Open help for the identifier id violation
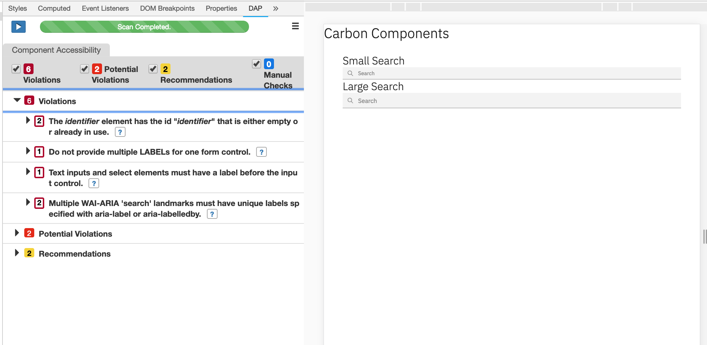Viewport: 707px width, 345px height. coord(120,132)
